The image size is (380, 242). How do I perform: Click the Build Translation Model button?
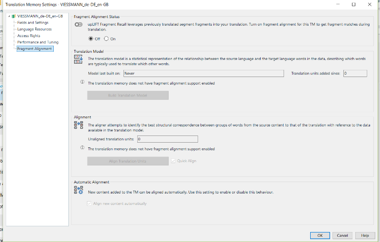coord(128,95)
